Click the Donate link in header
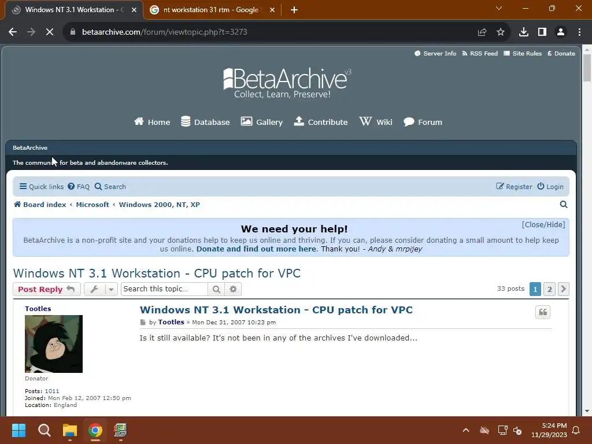 pyautogui.click(x=561, y=54)
